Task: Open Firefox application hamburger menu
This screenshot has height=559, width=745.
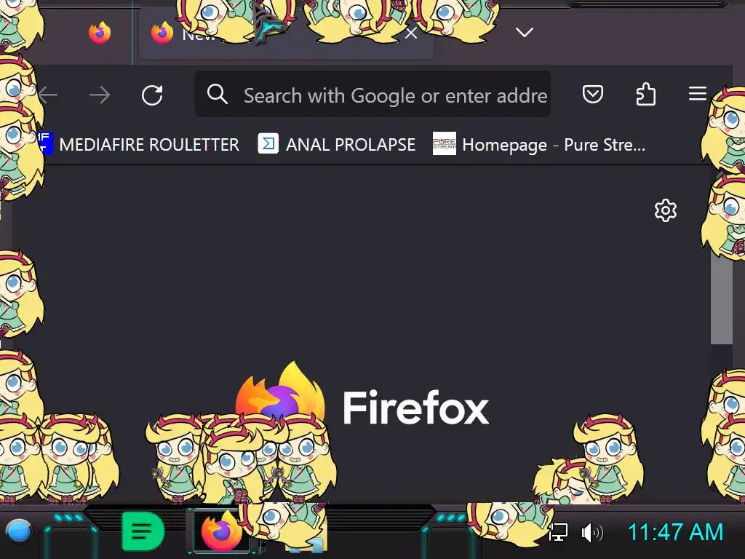Action: 698,94
